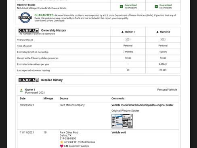Click the Owner 1 Guaranteed text
197x148 pixels.
[x=130, y=5]
